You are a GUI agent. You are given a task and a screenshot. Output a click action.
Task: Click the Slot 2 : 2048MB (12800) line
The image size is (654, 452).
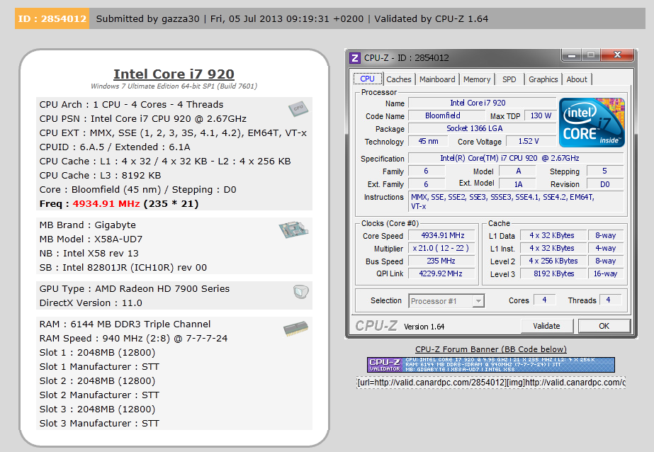(x=97, y=381)
